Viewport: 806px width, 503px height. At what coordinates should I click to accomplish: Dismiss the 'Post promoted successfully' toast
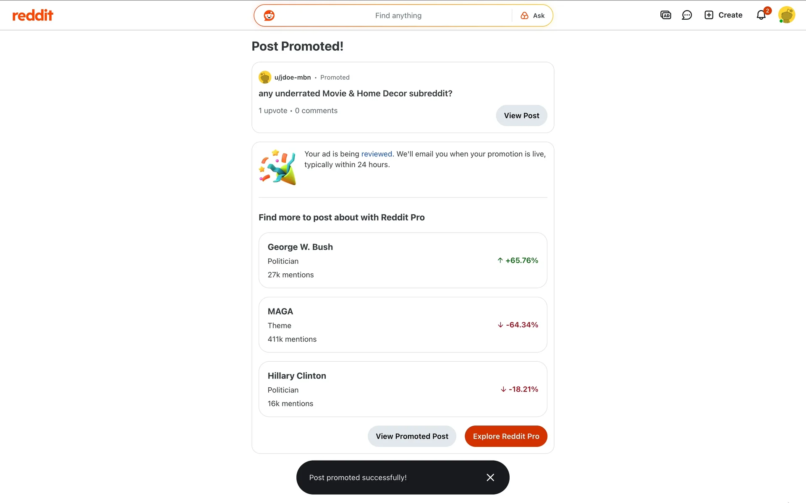click(490, 477)
